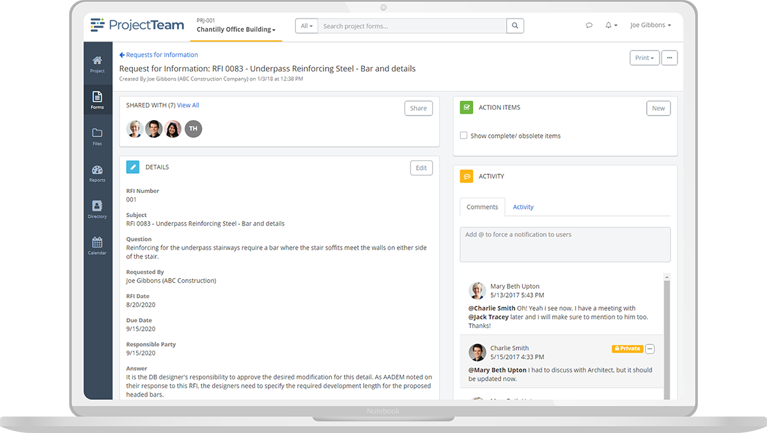Click Charlie Smith's comment avatar

tap(477, 353)
